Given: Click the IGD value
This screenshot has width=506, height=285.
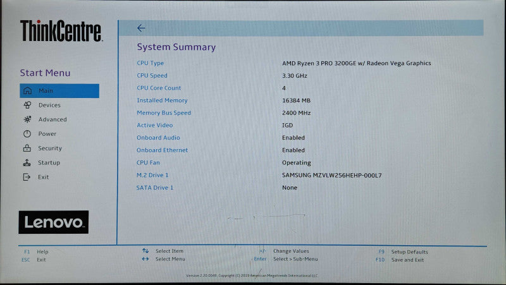Looking at the screenshot, I should [x=288, y=125].
